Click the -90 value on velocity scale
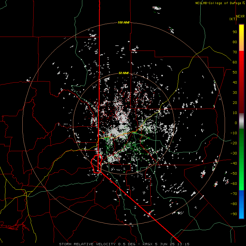 [x=234, y=214]
